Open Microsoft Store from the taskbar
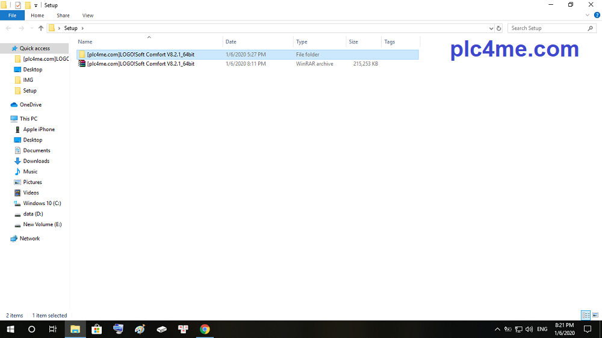The image size is (602, 338). (x=96, y=329)
